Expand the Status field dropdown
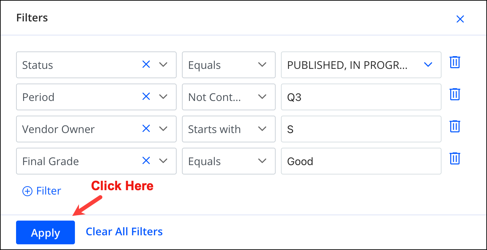 [163, 65]
